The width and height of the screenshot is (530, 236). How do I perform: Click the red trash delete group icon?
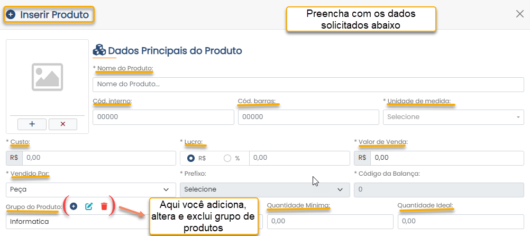[104, 206]
